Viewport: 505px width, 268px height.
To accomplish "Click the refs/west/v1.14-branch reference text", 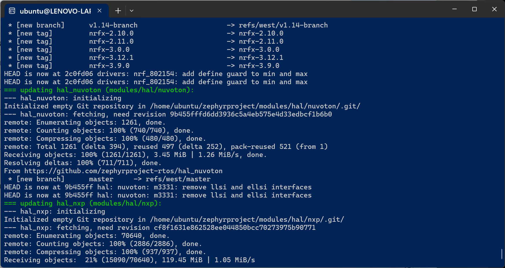I will point(283,25).
